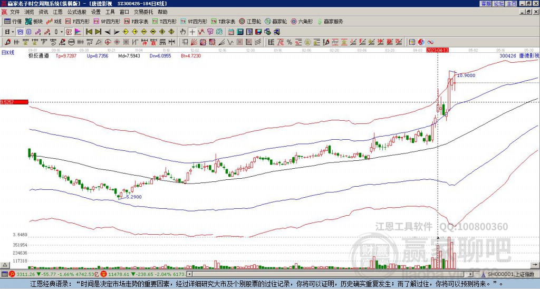Click the red price tag 9.5257
Viewport: 540px width, 289px height.
pos(14,102)
